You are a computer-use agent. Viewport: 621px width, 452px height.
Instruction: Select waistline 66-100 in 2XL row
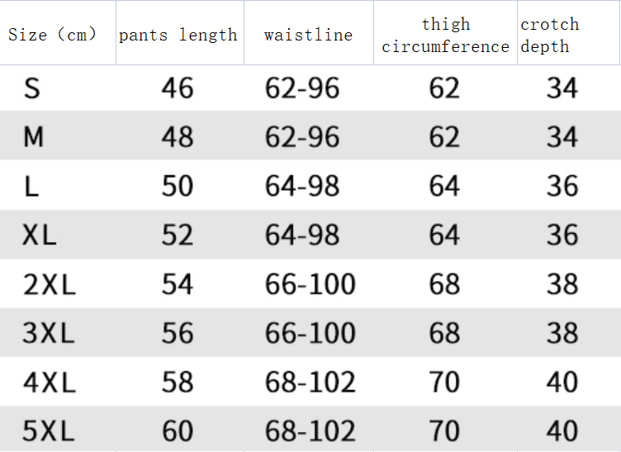coord(310,284)
